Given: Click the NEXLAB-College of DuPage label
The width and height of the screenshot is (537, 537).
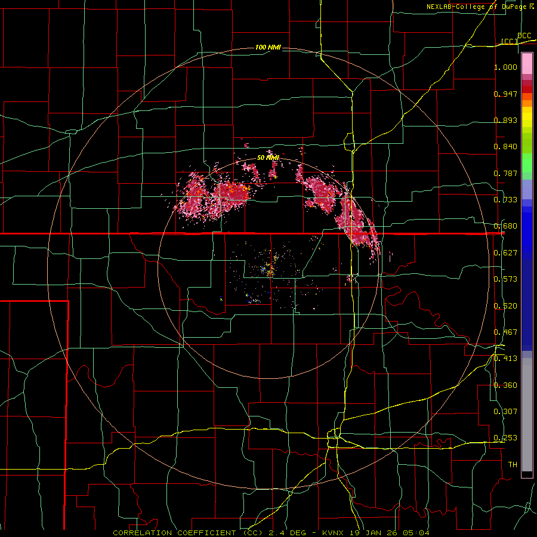Looking at the screenshot, I should pyautogui.click(x=477, y=7).
